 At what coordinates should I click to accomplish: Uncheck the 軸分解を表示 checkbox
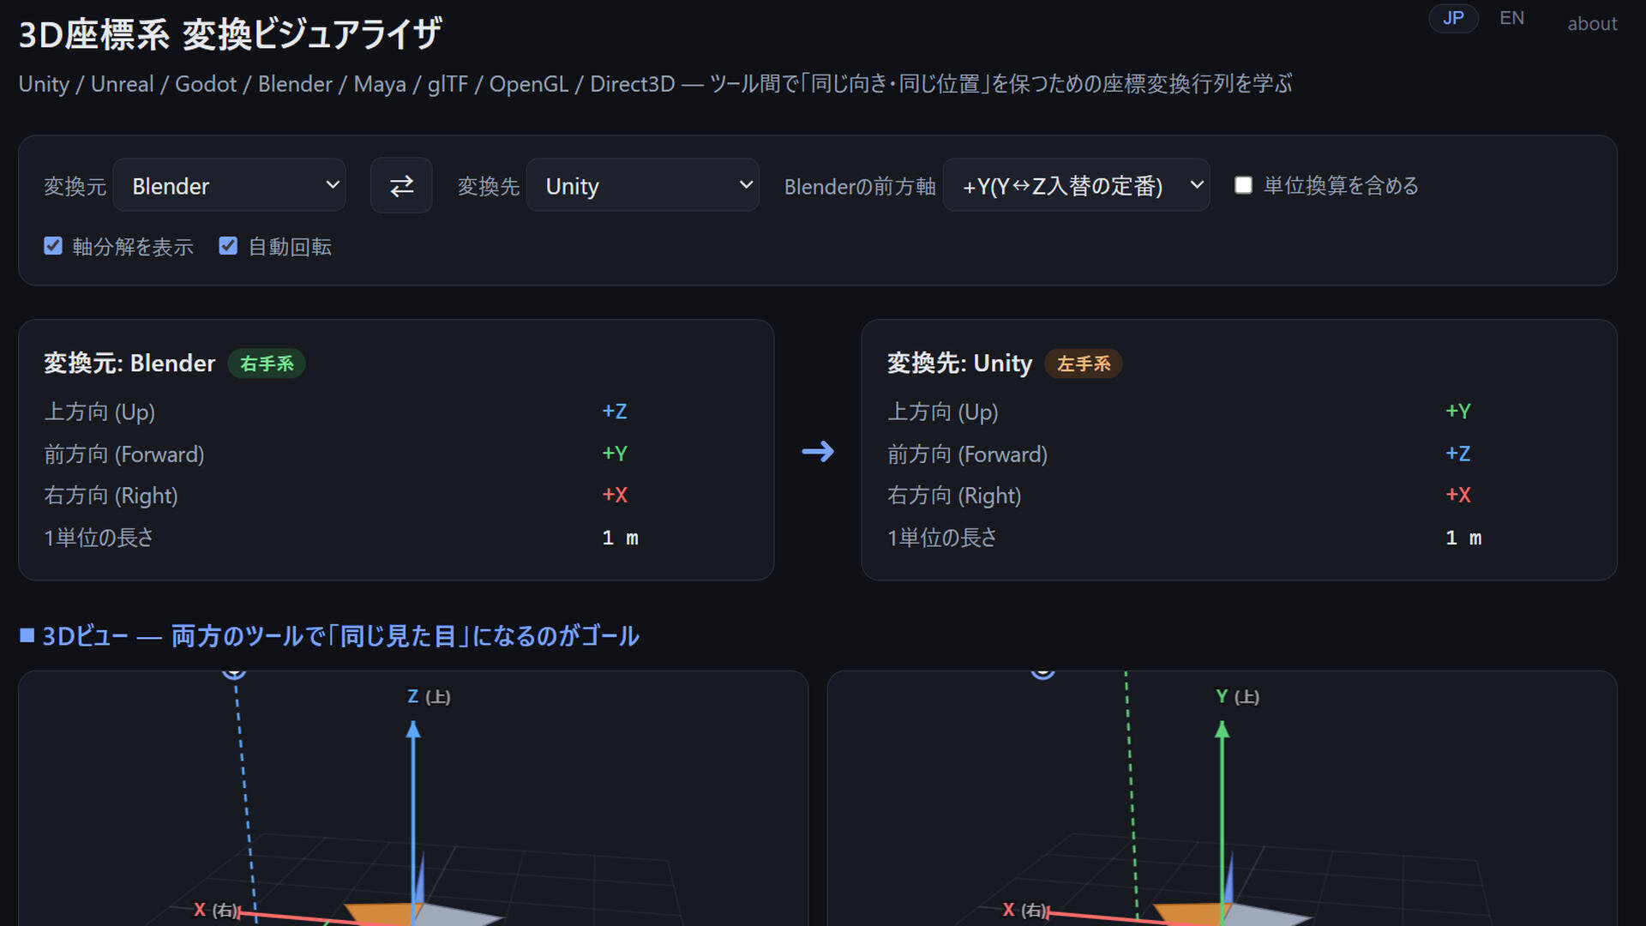(53, 246)
